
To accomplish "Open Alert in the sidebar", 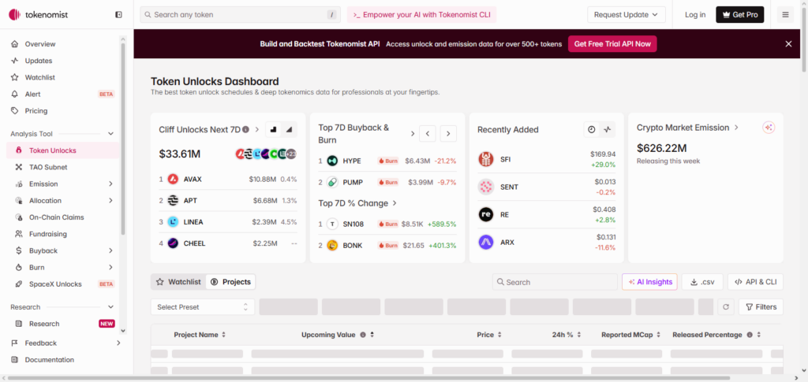I will (x=62, y=94).
